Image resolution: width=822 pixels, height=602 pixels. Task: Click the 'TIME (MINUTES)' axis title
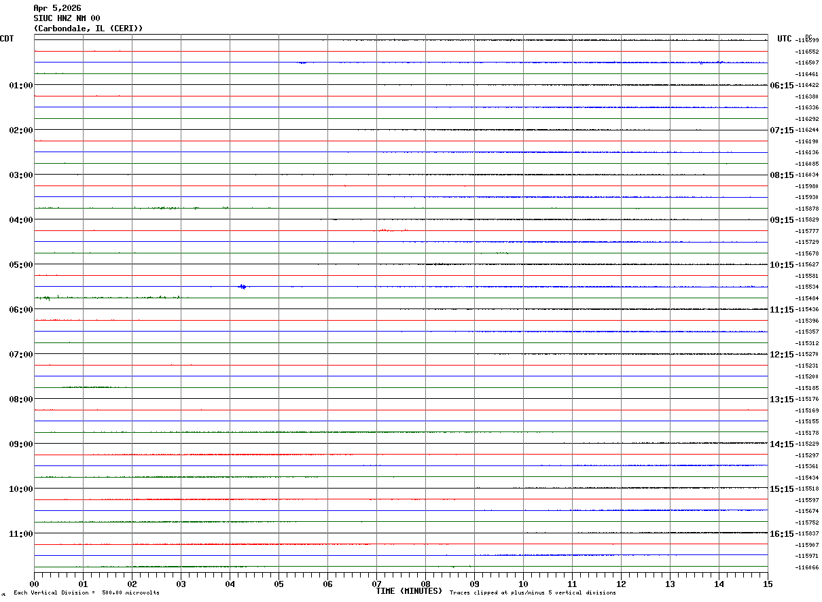click(409, 591)
